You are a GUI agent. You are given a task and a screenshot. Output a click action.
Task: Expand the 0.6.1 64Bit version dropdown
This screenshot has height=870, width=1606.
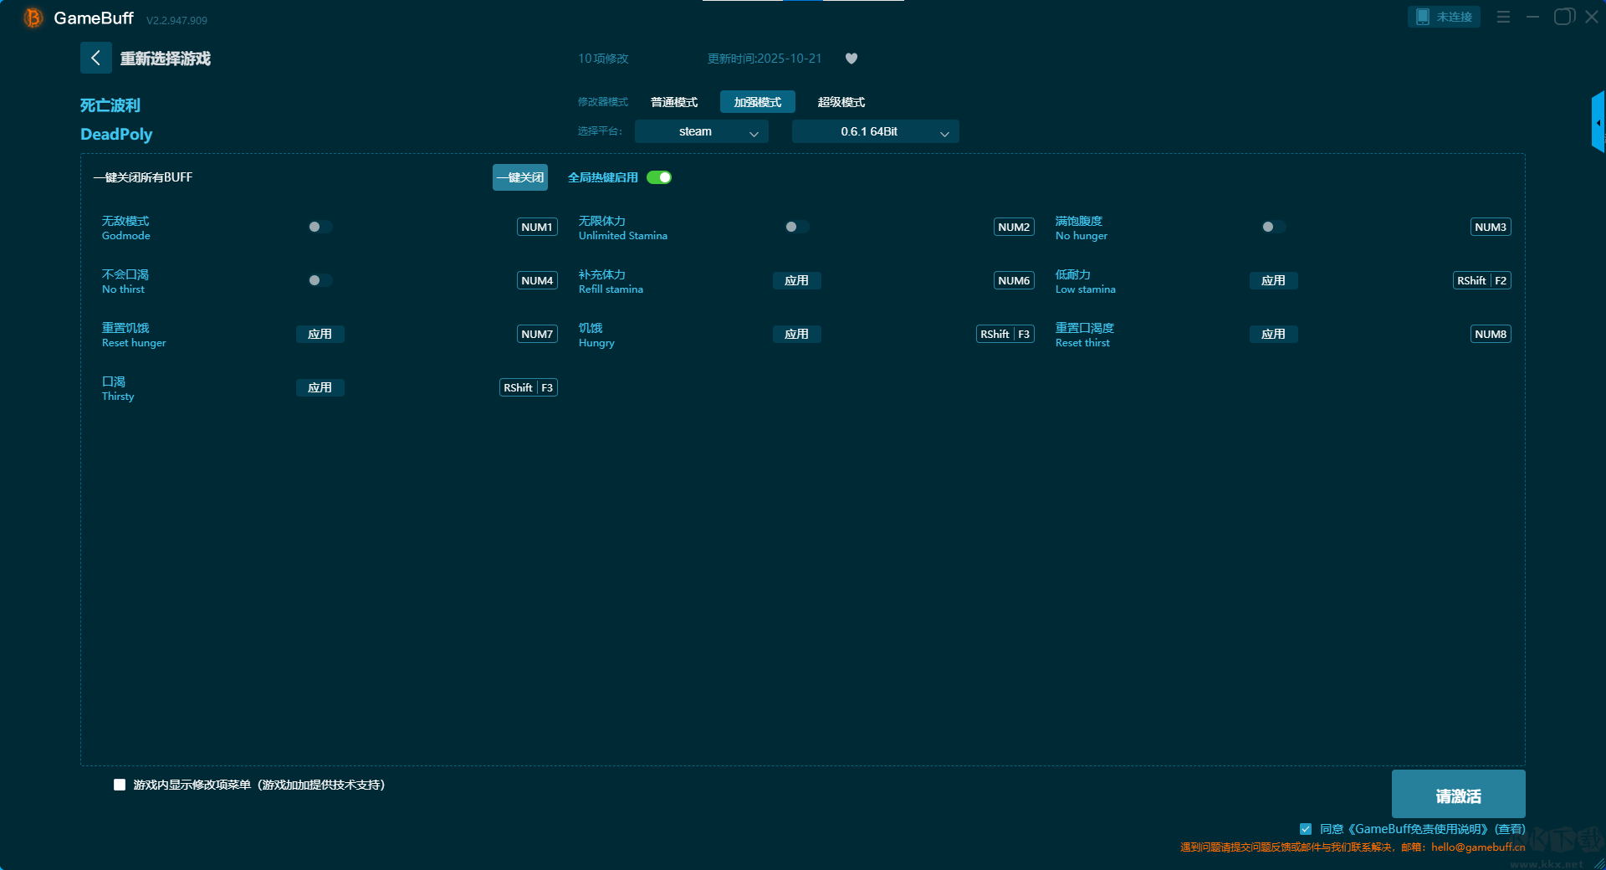[875, 131]
